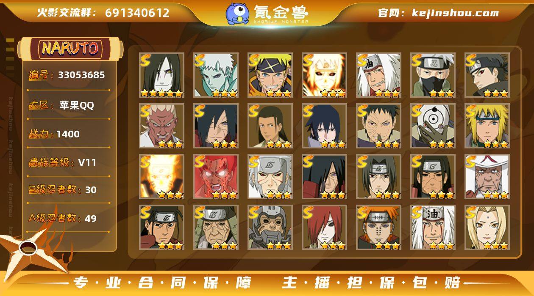The height and width of the screenshot is (296, 534).
Task: Select the blonde Tsunade portrait in last row
Action: click(487, 227)
